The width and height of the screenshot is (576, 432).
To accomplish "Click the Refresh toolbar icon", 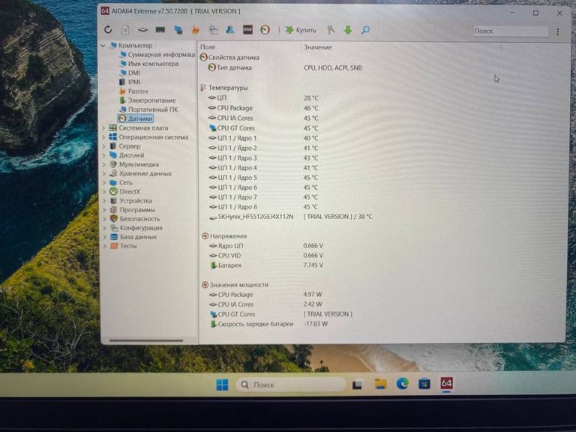I will (108, 29).
